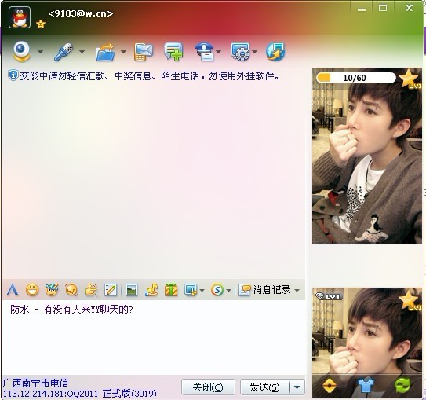
Task: Start a voice chat with the microphone icon
Action: pyautogui.click(x=64, y=51)
